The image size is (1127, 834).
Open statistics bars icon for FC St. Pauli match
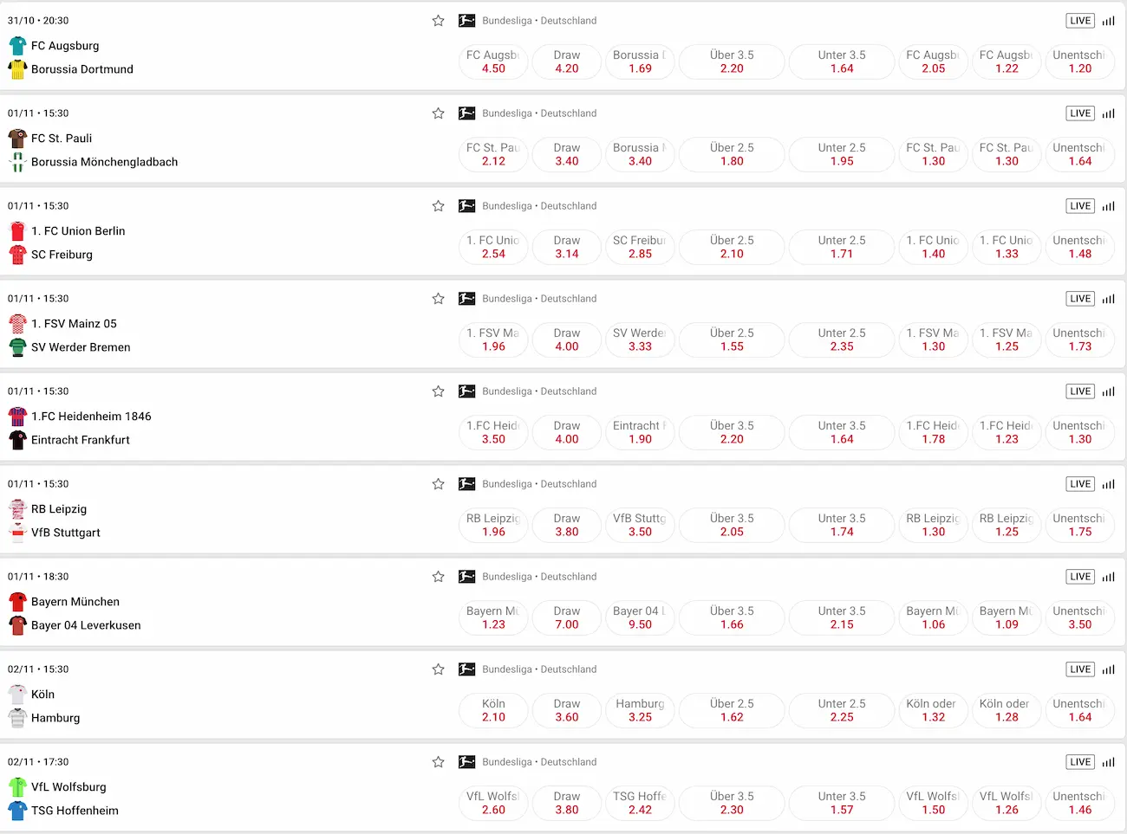[1108, 113]
